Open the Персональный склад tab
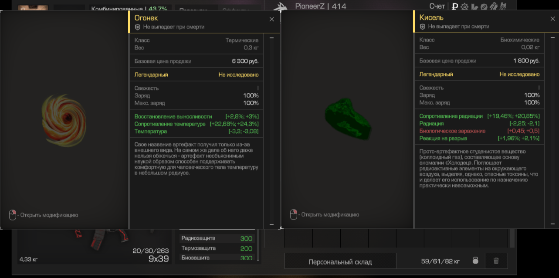559x278 pixels. [x=340, y=262]
